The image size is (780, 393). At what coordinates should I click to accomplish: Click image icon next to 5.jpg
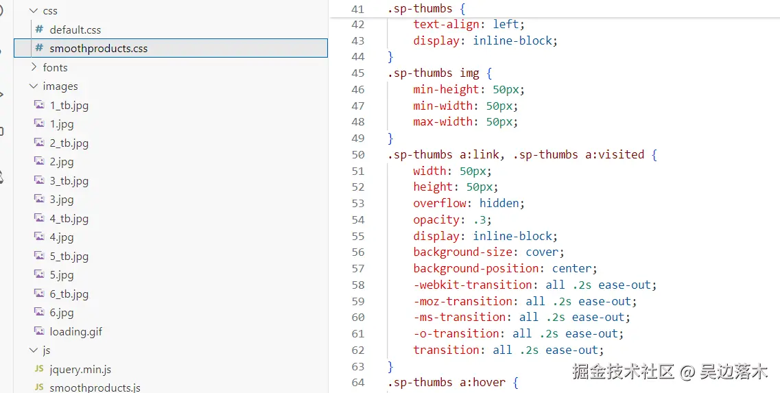point(39,274)
